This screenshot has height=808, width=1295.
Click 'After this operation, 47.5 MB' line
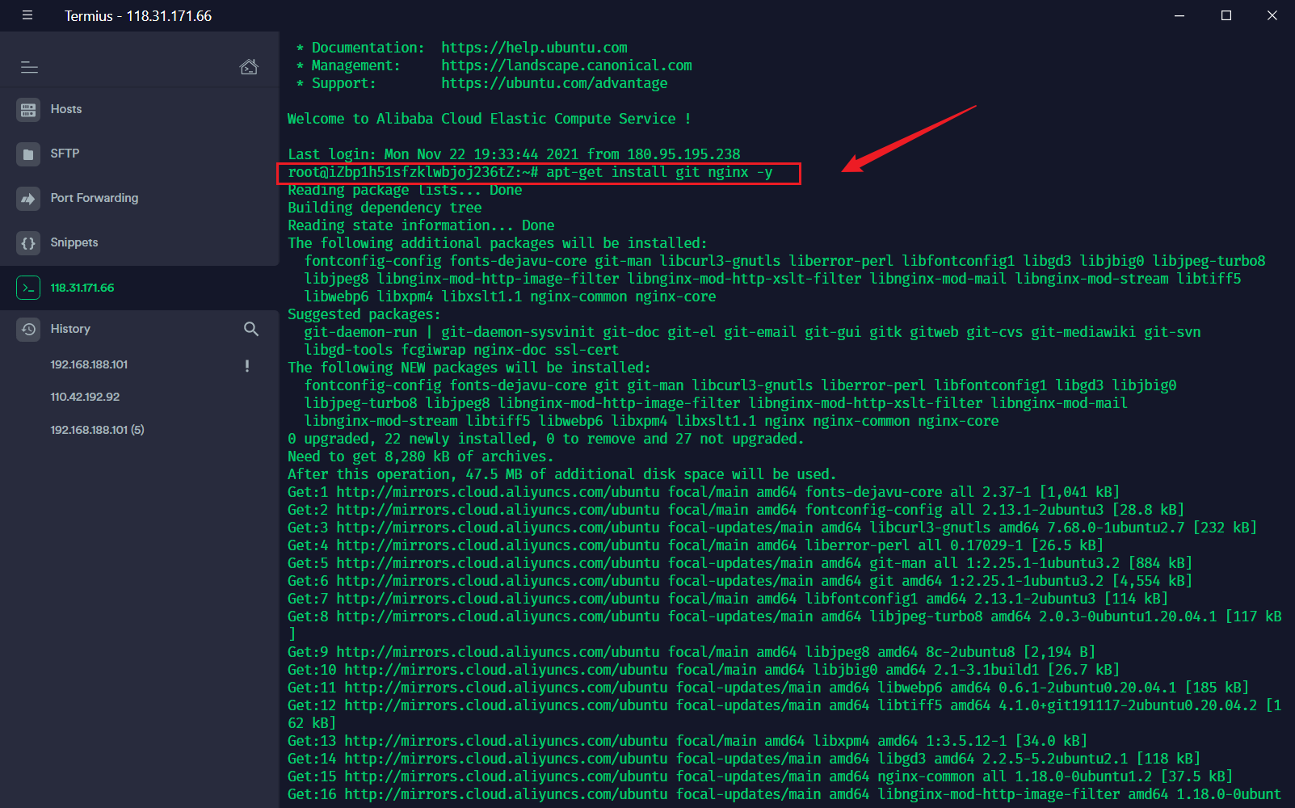point(562,474)
